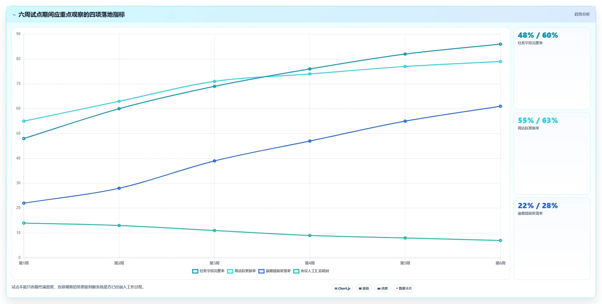Toggle the 任务字段完整率 legend series
Screen dimensions: 602x304
pyautogui.click(x=208, y=271)
